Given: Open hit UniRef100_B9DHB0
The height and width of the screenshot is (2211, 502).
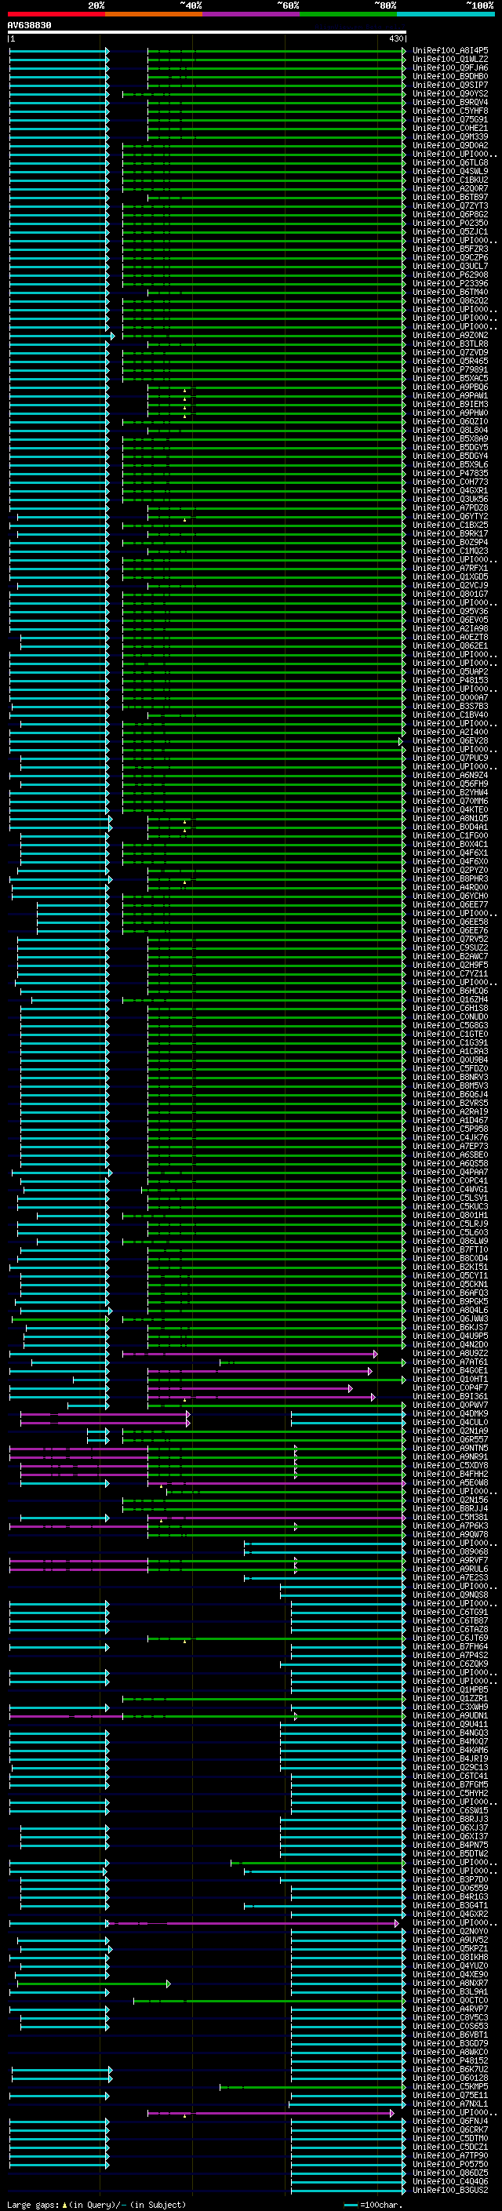Looking at the screenshot, I should 449,76.
